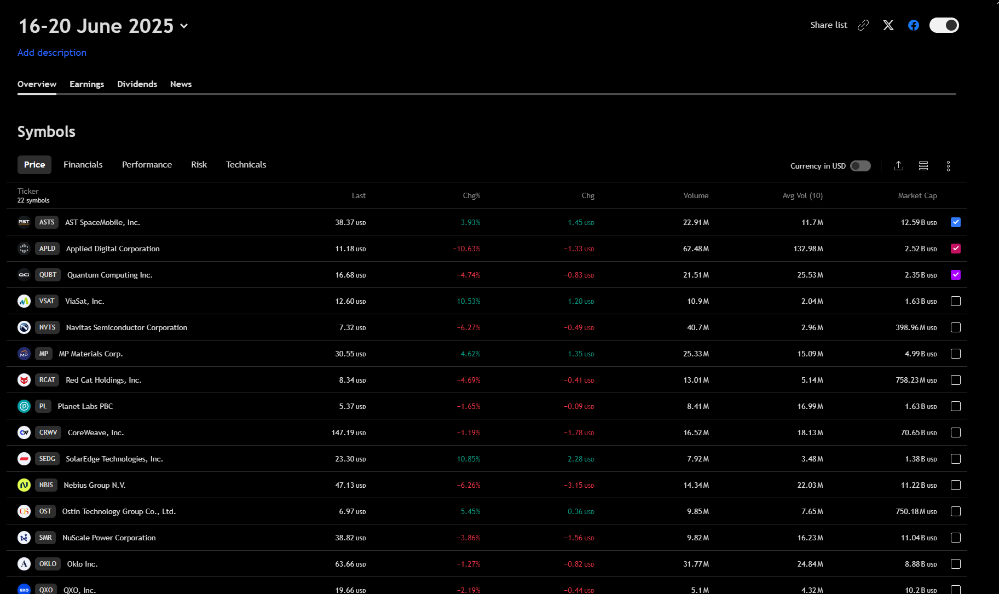Sort by Avg Vol (10) column header
The image size is (999, 594).
pos(802,195)
